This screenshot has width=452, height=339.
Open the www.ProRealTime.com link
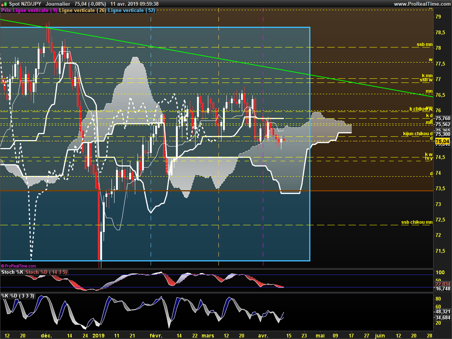pyautogui.click(x=422, y=4)
